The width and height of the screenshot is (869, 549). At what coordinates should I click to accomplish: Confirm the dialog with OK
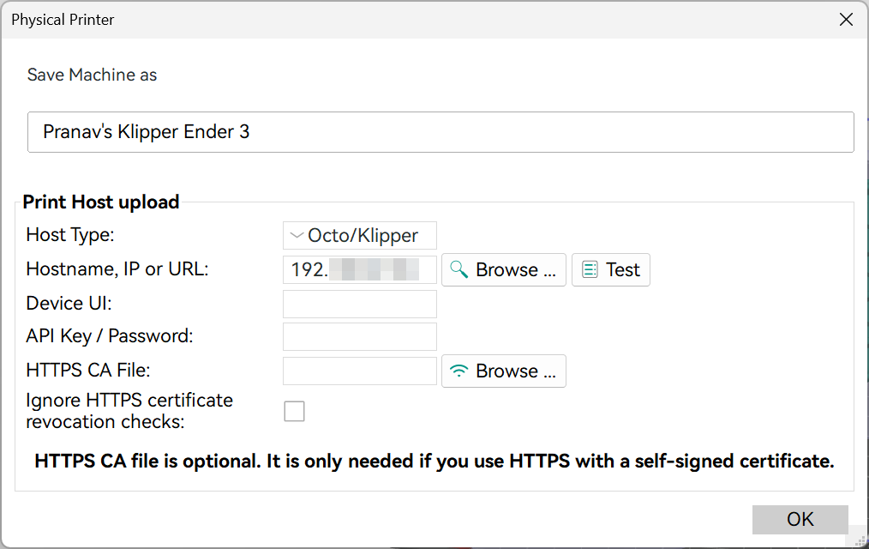point(800,520)
